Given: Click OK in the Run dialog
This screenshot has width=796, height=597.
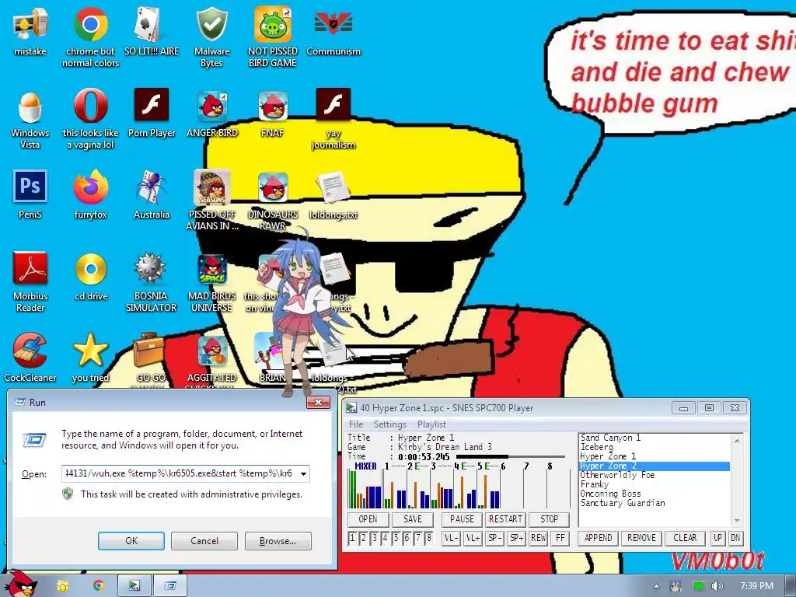Looking at the screenshot, I should click(131, 541).
